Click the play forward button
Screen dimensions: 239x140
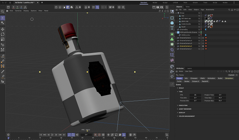pyautogui.click(x=52, y=135)
